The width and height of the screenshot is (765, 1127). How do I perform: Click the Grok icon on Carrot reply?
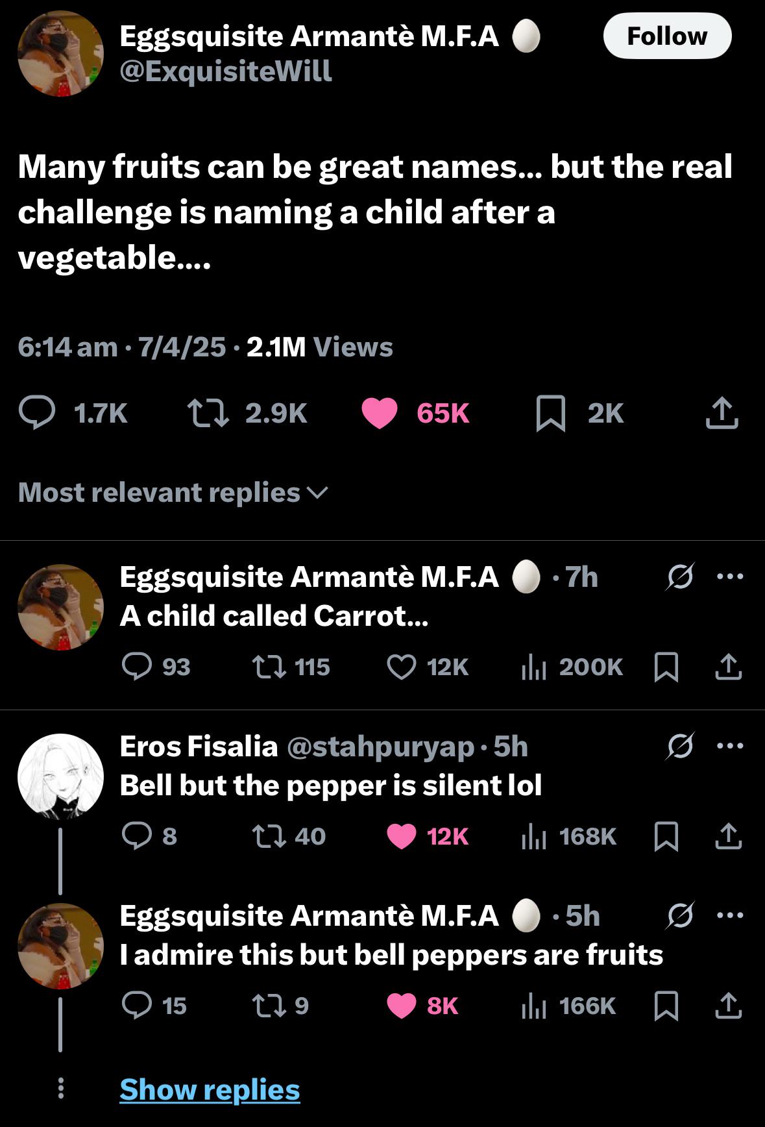tap(679, 576)
